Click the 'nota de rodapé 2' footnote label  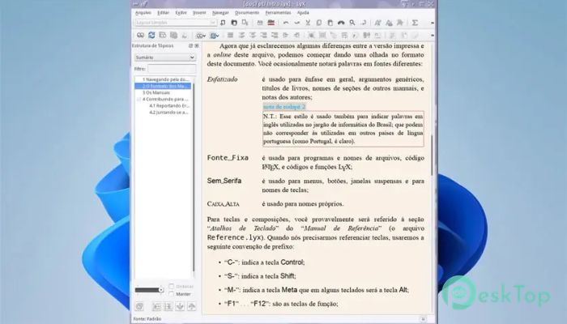click(x=284, y=107)
